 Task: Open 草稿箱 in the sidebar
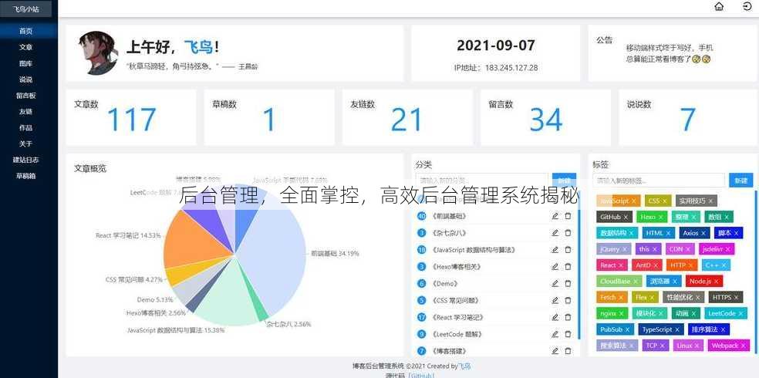tap(26, 176)
